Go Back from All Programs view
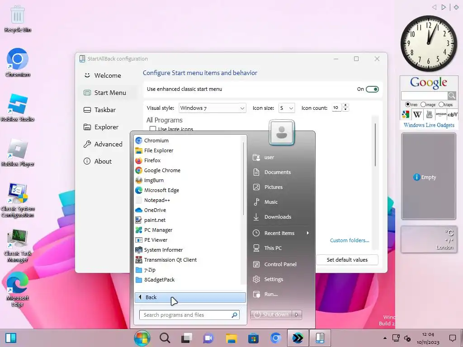 tap(190, 297)
